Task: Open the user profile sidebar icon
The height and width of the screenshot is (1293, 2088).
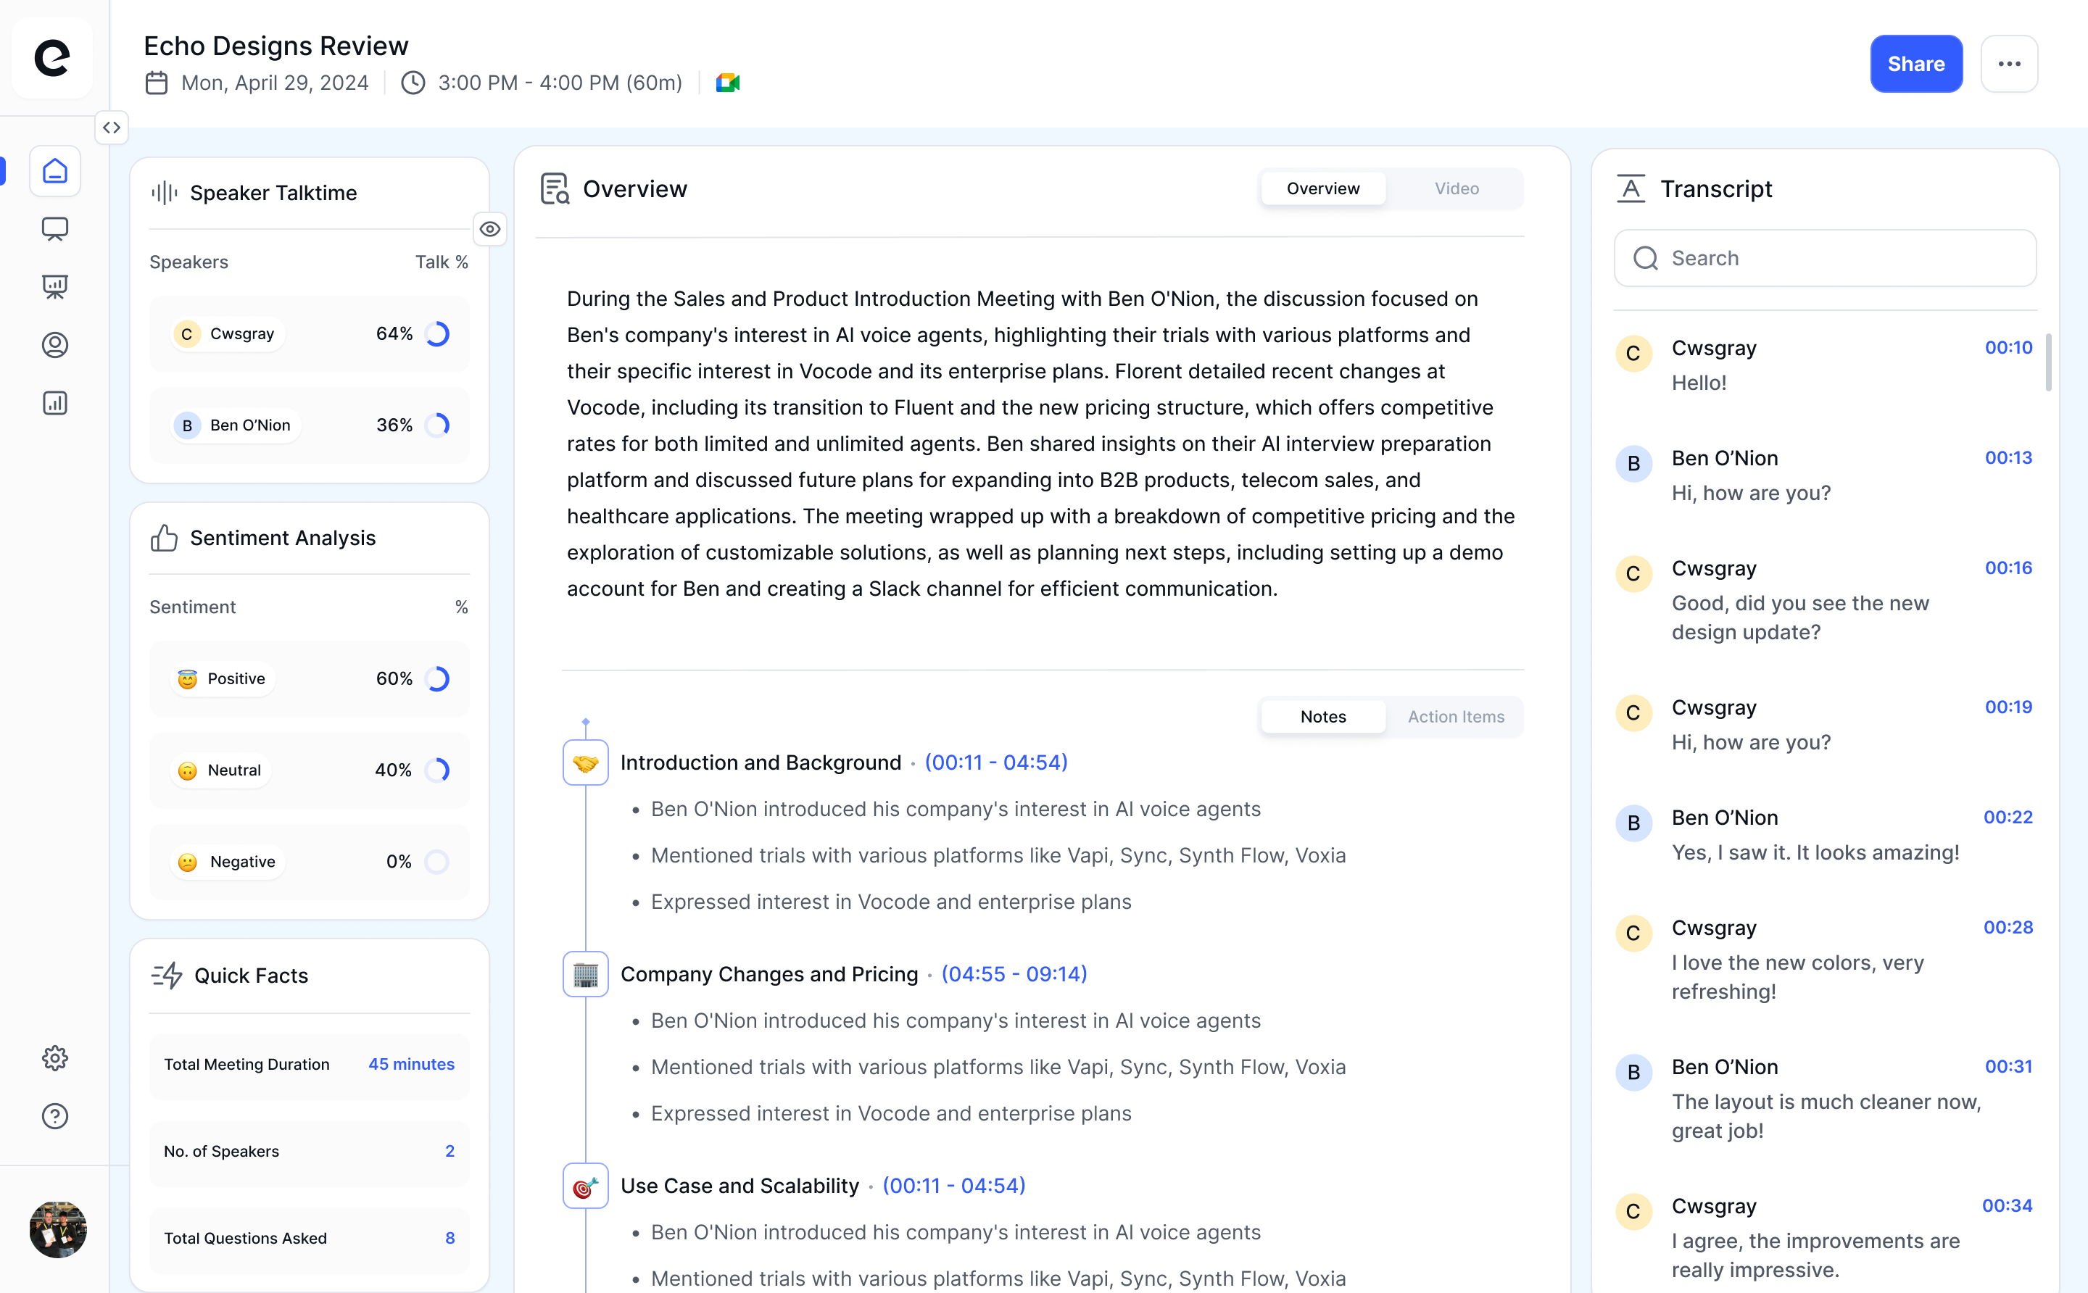Action: pos(55,344)
